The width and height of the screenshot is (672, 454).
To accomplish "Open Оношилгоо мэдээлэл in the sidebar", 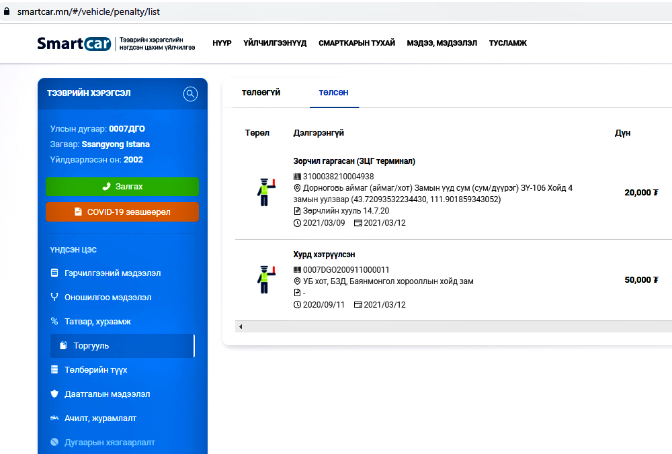I will (x=107, y=298).
